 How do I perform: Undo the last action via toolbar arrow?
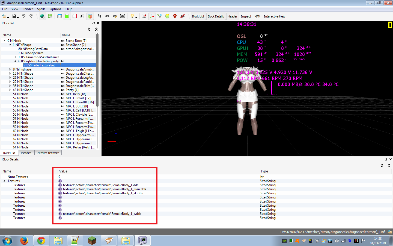coord(24,16)
